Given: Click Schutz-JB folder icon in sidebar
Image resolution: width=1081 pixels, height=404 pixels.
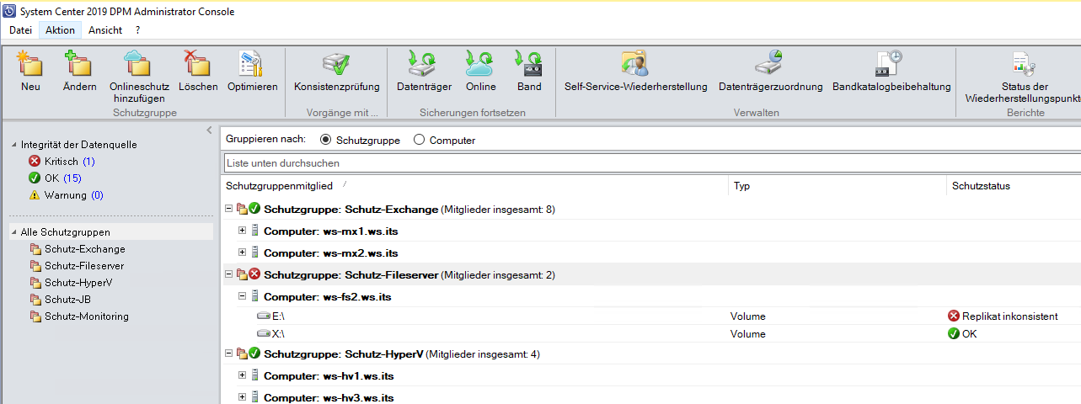Looking at the screenshot, I should (x=35, y=300).
